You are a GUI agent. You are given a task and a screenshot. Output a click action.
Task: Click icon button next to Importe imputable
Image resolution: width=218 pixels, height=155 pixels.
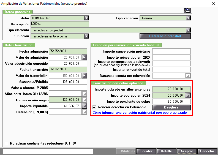[x=85, y=106]
